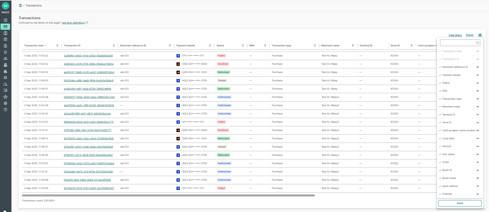Viewport: 489px width, 212px height.
Task: Click the reorder handle beside Amount in column list
Action: (x=478, y=147)
